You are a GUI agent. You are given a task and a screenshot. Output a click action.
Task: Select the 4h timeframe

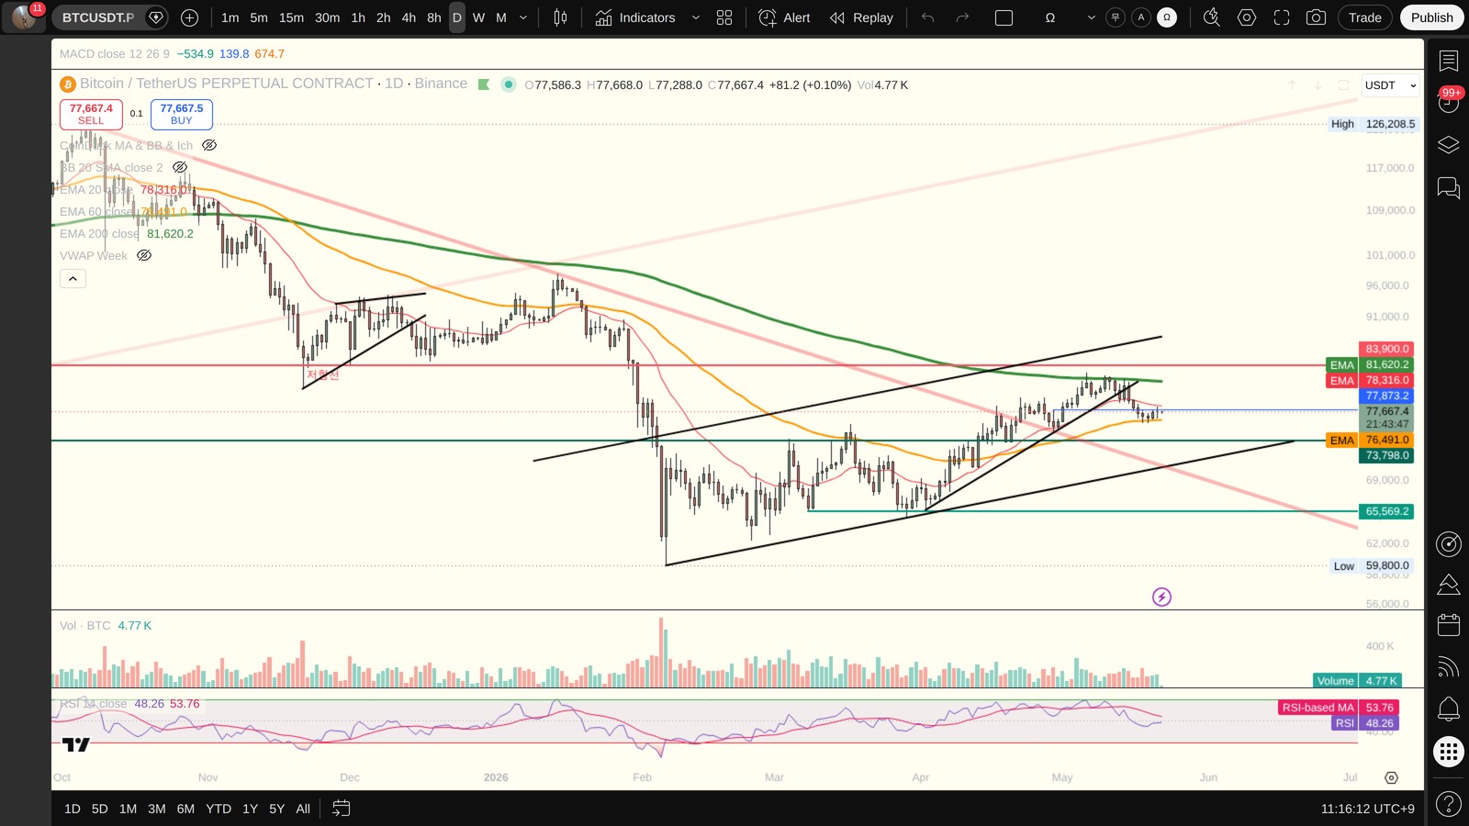pyautogui.click(x=409, y=17)
